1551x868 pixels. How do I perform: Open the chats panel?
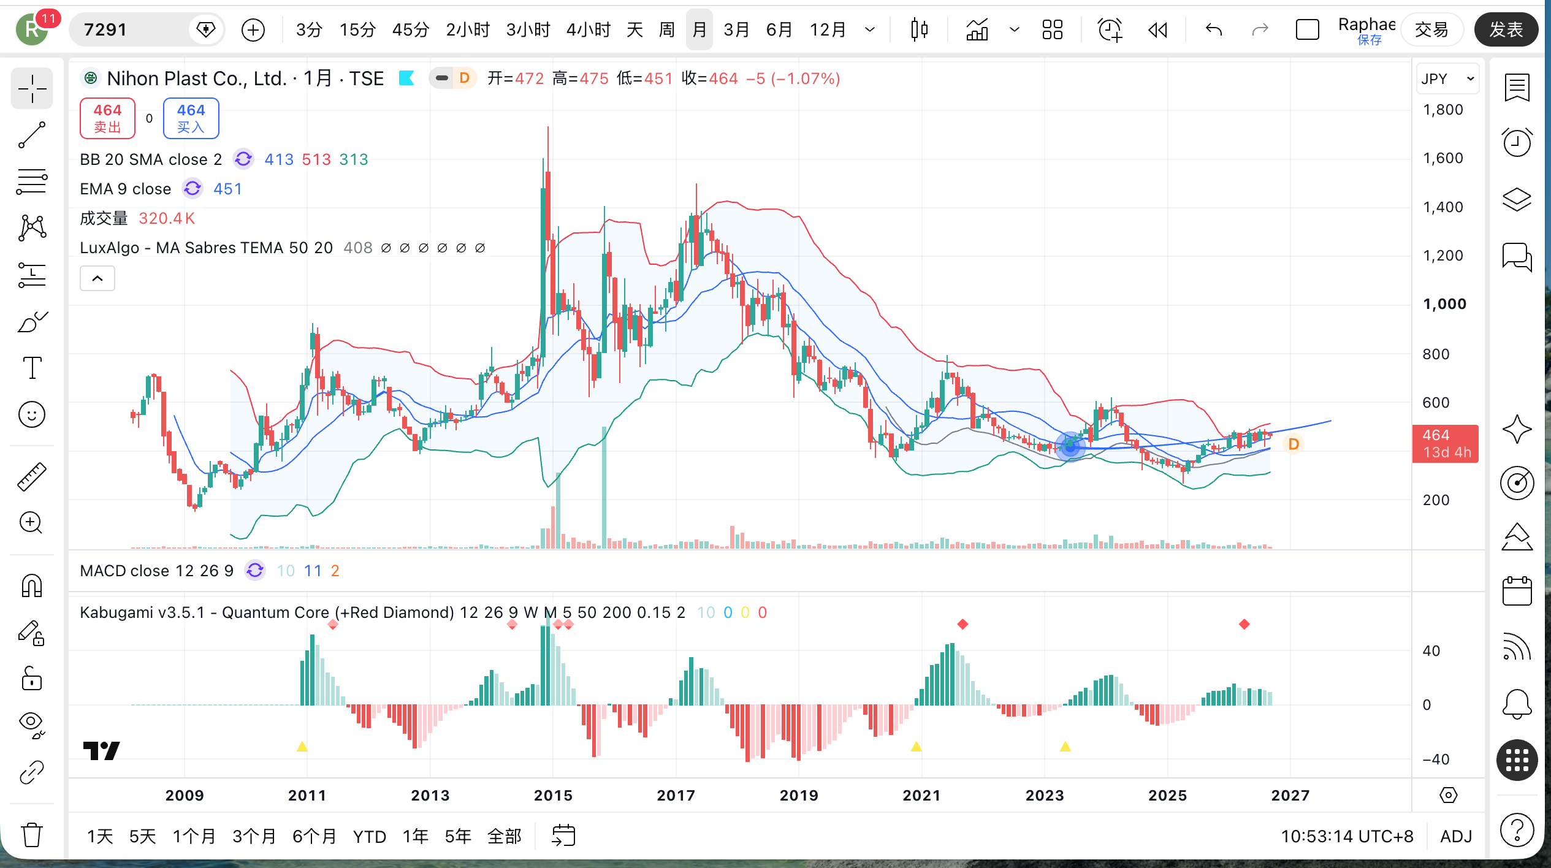1517,256
